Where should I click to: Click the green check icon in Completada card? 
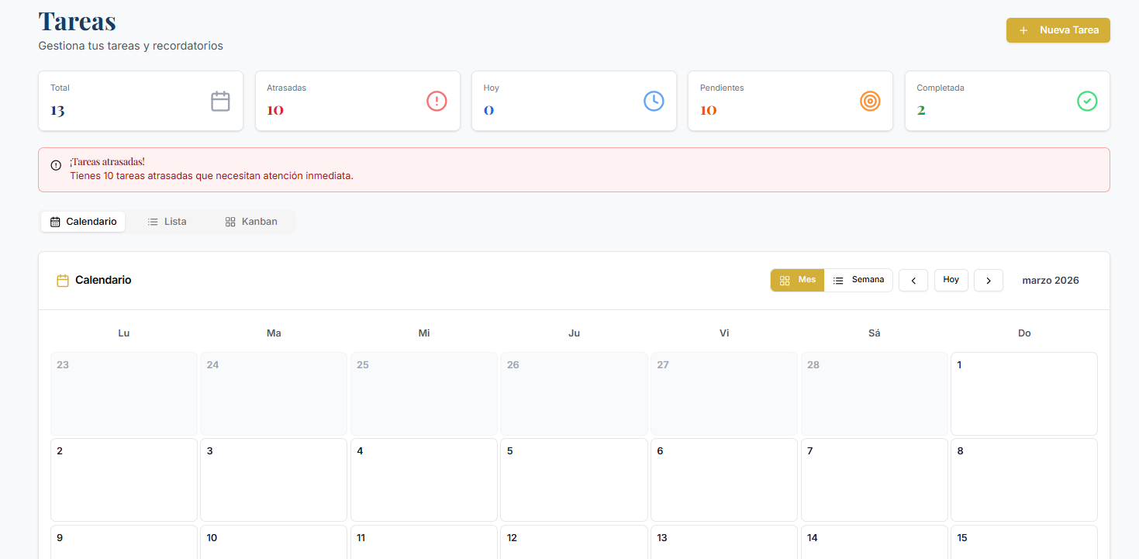click(x=1087, y=101)
